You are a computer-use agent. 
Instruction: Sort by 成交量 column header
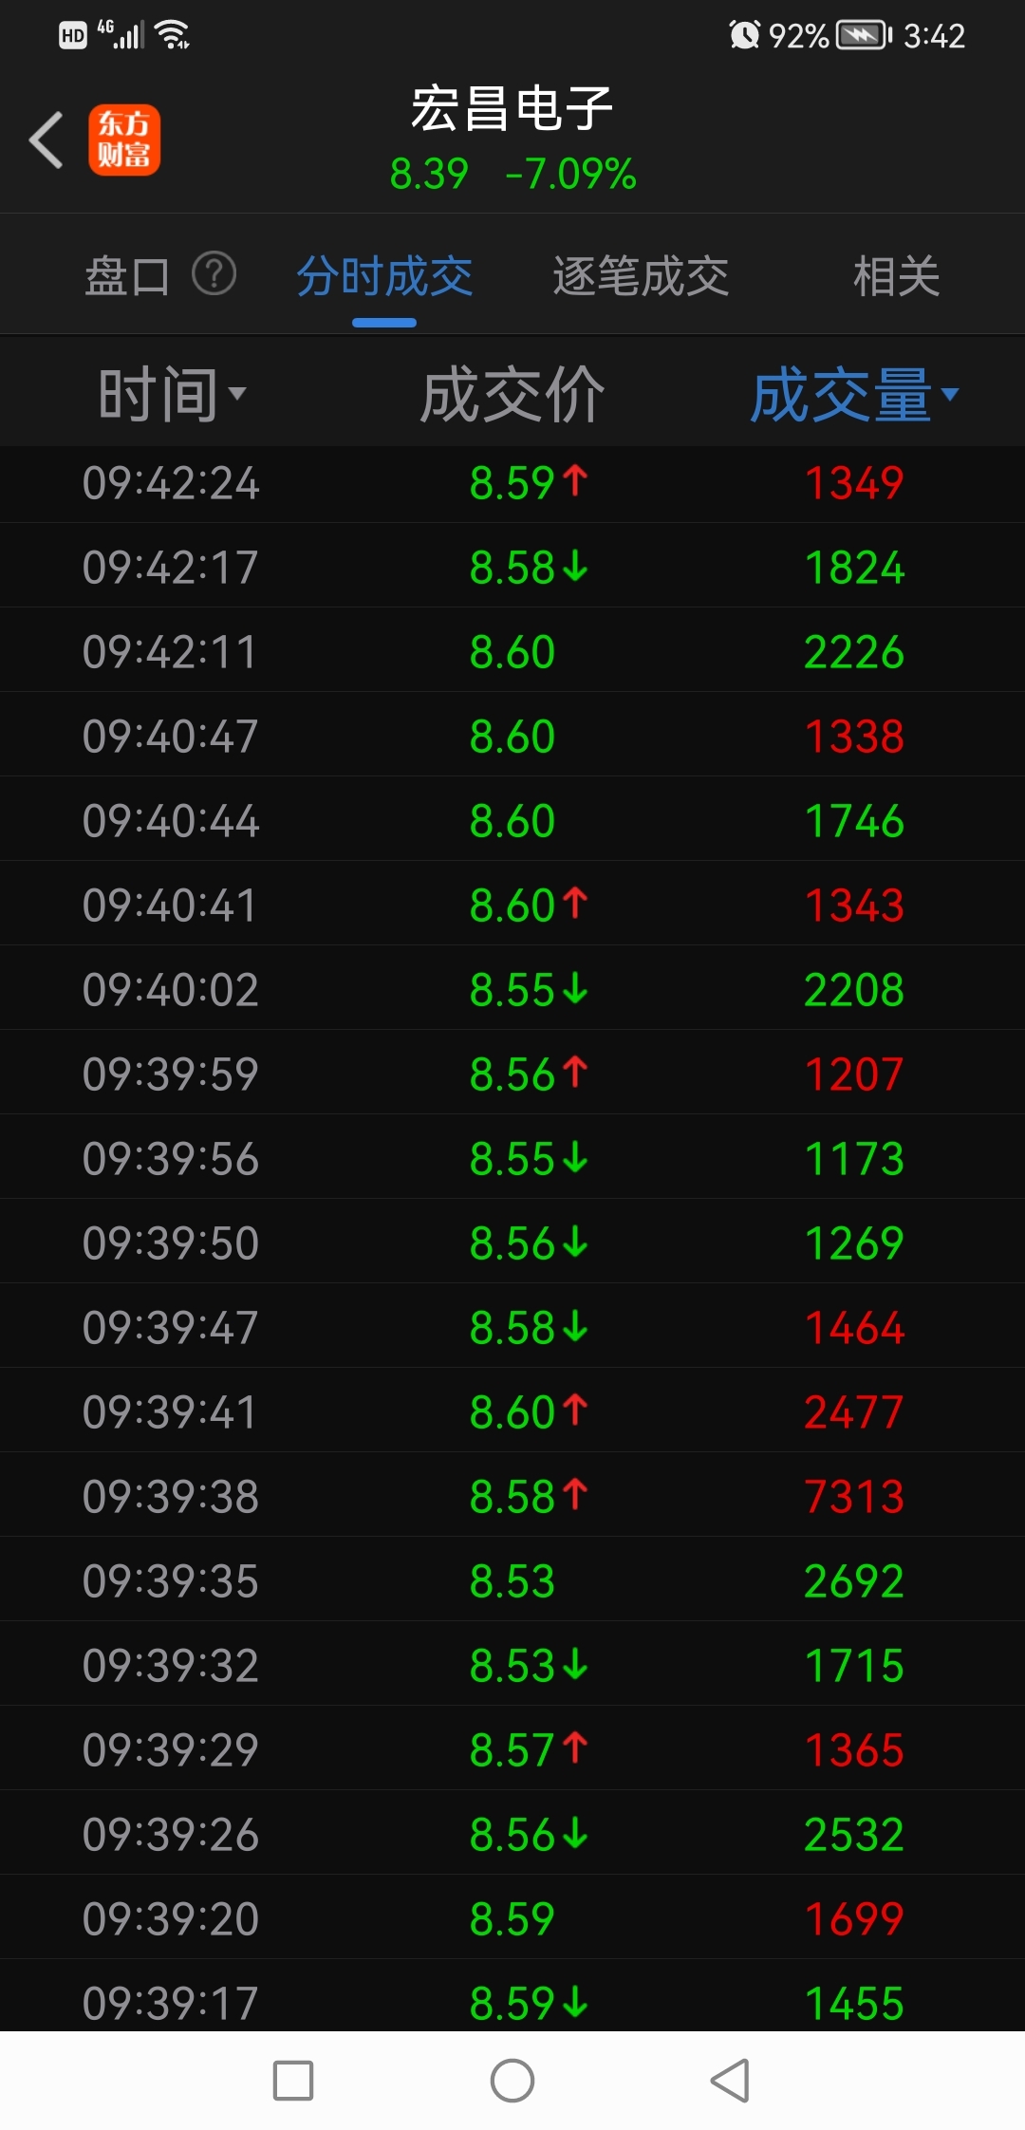pyautogui.click(x=855, y=395)
